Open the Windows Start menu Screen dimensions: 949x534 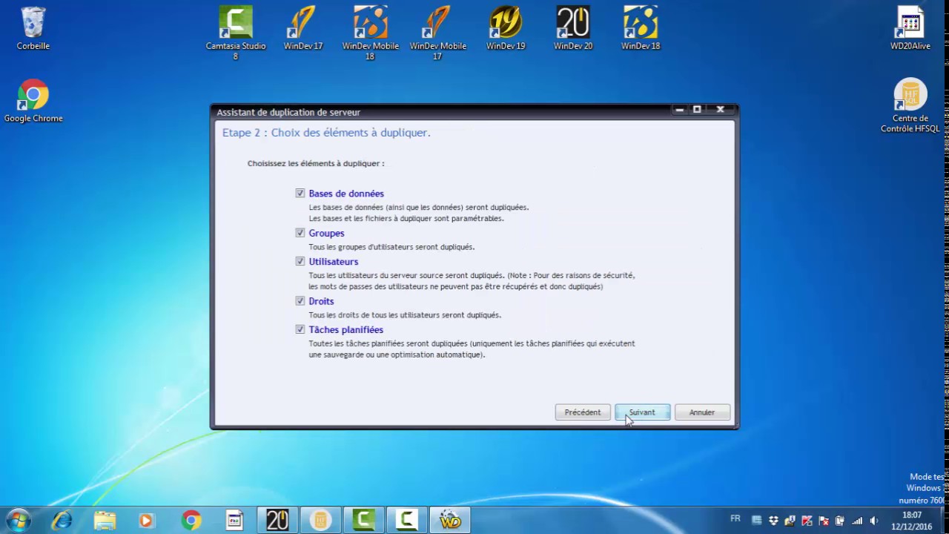(x=18, y=520)
